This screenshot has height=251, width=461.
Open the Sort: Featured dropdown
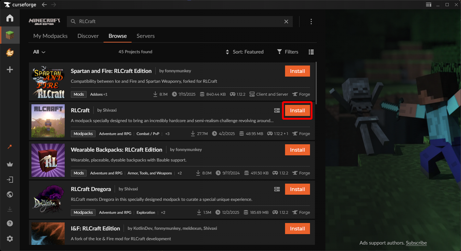[245, 52]
